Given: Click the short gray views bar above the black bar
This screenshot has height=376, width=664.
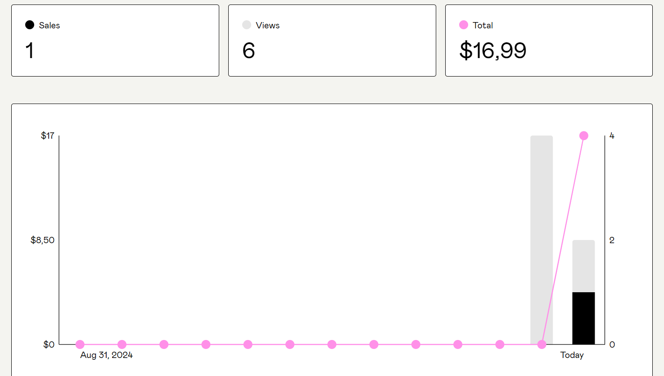Looking at the screenshot, I should [583, 266].
